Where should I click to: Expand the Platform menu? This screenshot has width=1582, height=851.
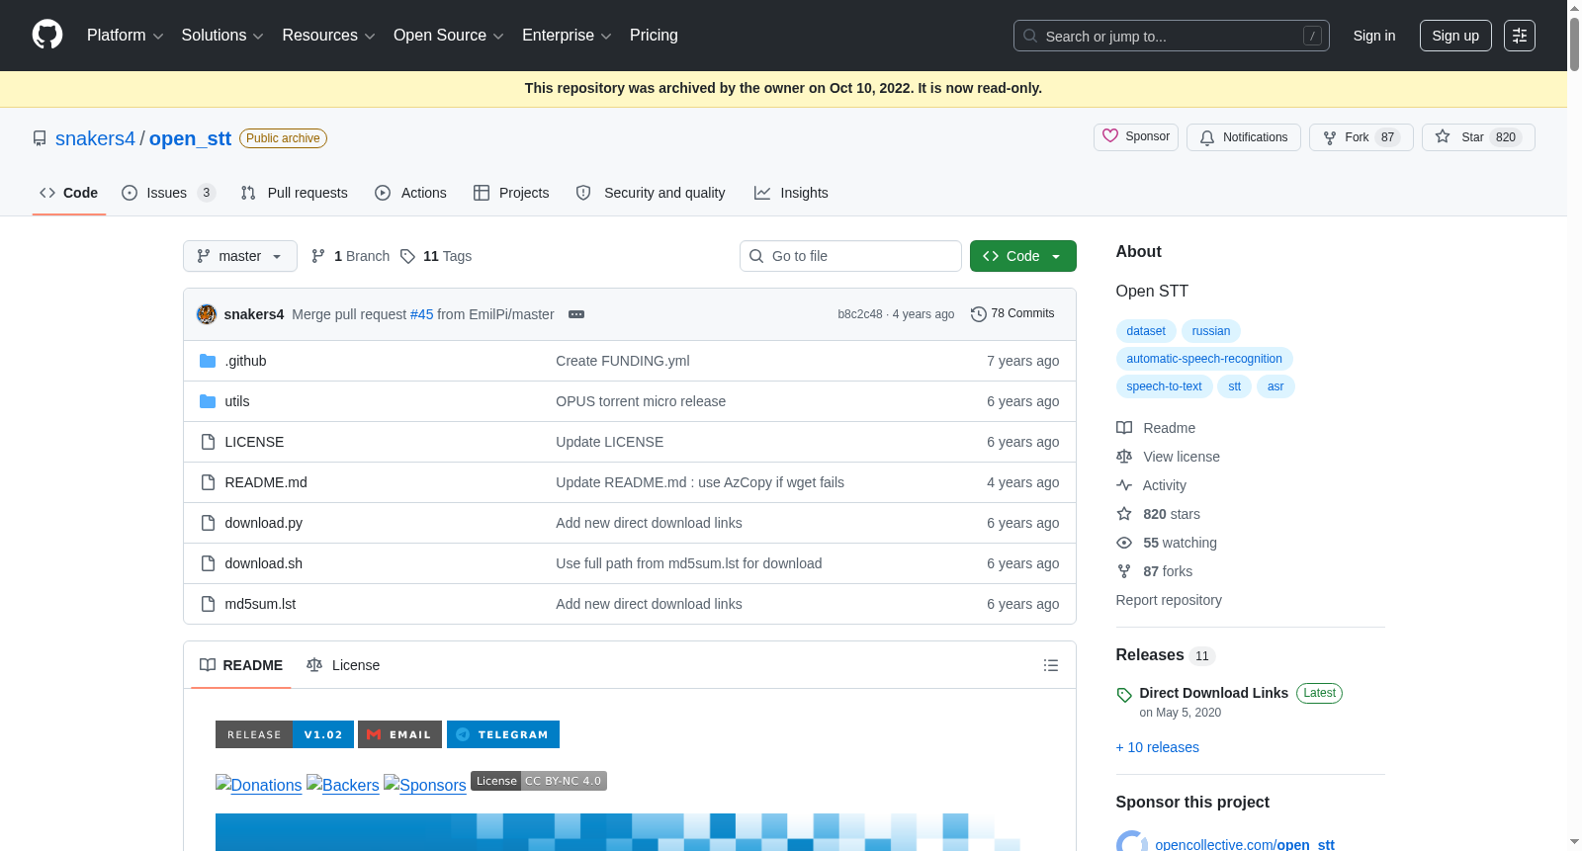pos(125,36)
